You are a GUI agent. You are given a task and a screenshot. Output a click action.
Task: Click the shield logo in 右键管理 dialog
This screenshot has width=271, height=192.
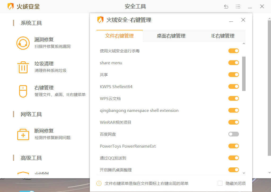[x=100, y=20]
